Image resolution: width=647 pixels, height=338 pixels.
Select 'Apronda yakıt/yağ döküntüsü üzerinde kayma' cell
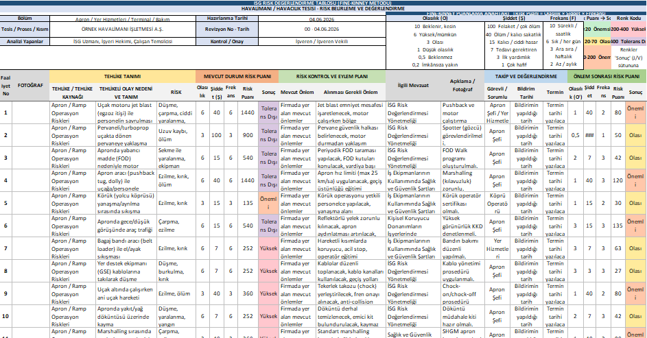coord(126,317)
